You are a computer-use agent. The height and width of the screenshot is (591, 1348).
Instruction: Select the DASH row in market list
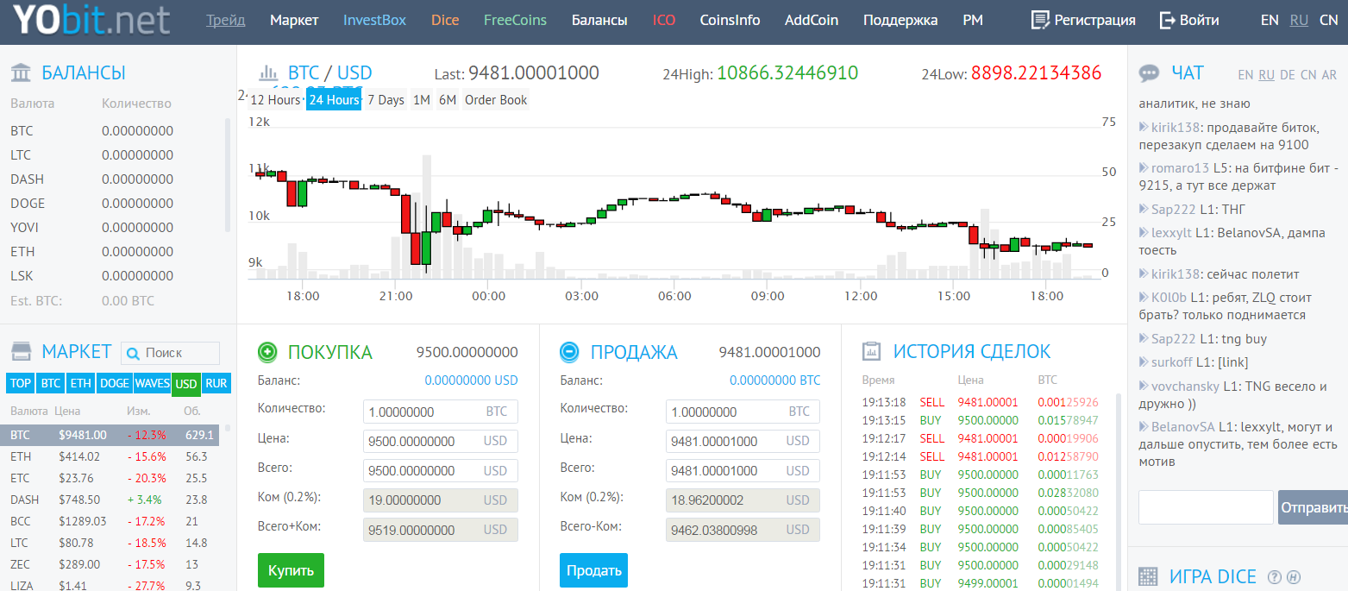point(112,500)
